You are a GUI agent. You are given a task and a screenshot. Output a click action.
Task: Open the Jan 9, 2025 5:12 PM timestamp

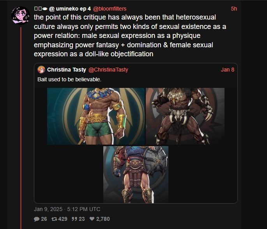[x=67, y=209]
